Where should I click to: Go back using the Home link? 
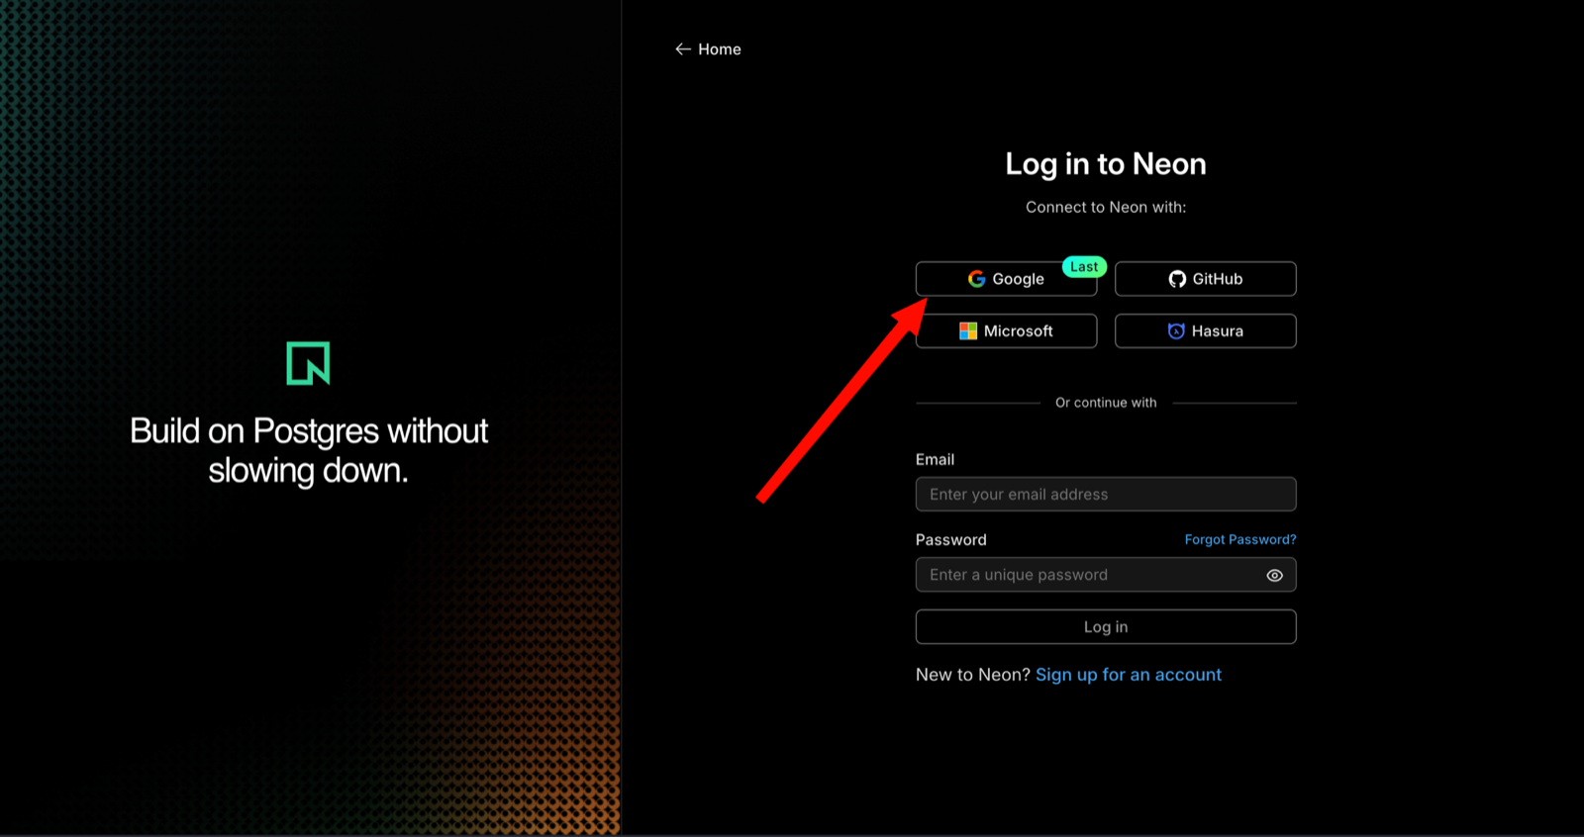click(x=708, y=49)
